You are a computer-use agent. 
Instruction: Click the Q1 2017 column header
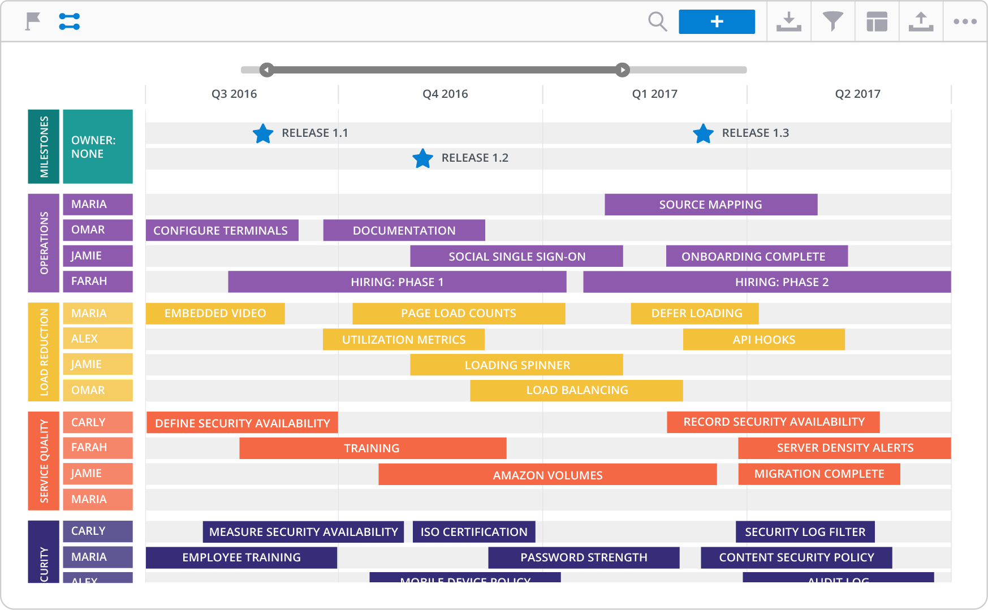click(x=654, y=94)
